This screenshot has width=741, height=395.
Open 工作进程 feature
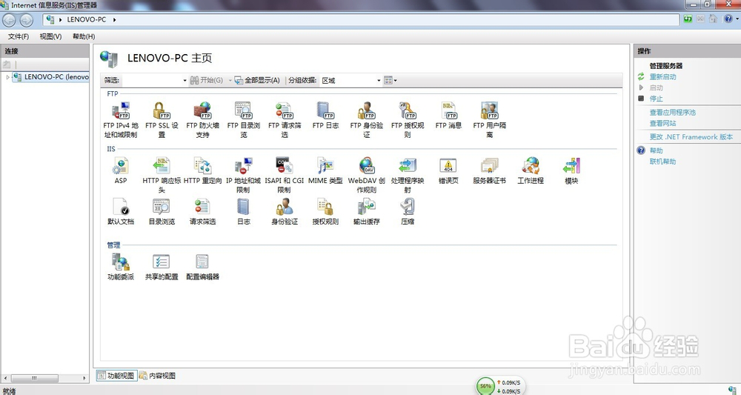531,170
